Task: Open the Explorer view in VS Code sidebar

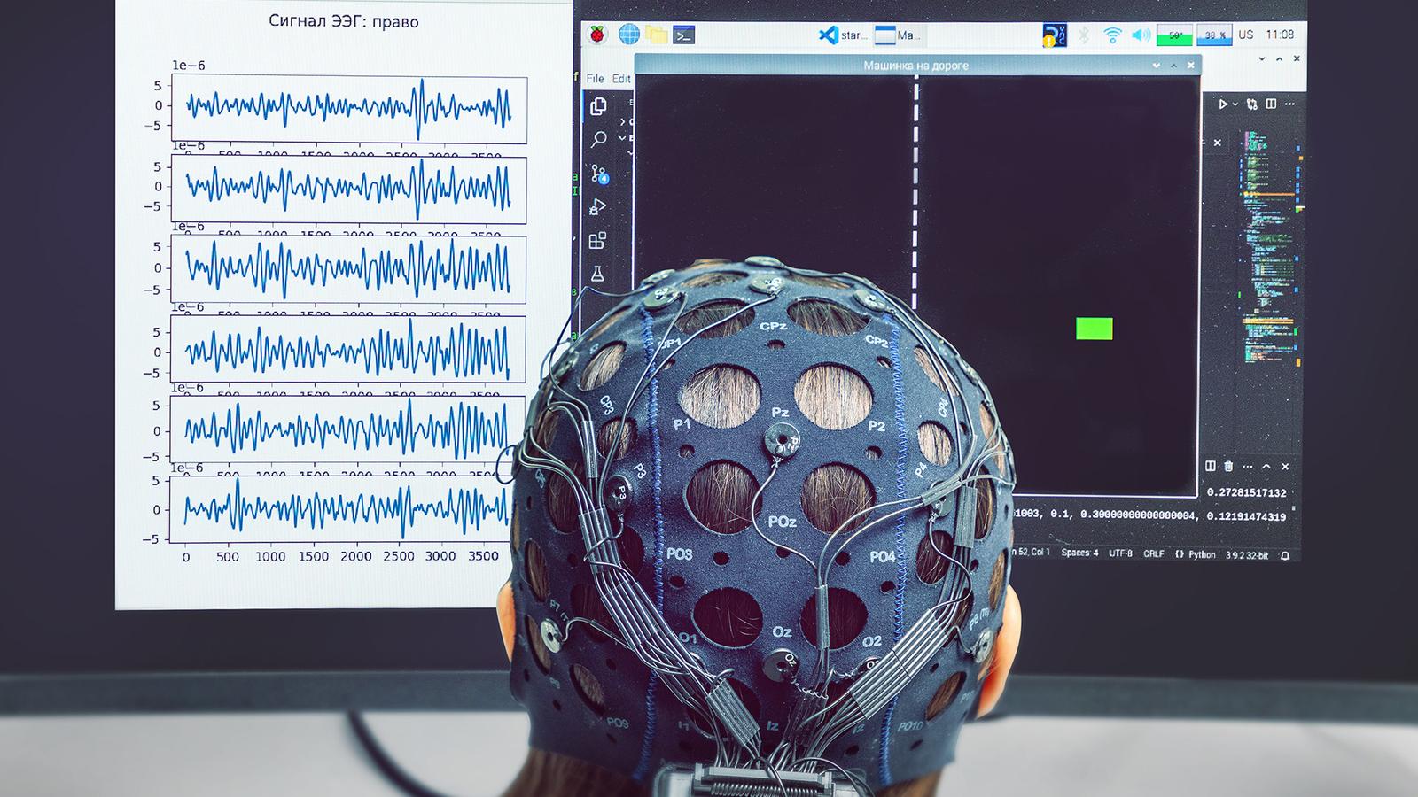Action: (x=598, y=106)
